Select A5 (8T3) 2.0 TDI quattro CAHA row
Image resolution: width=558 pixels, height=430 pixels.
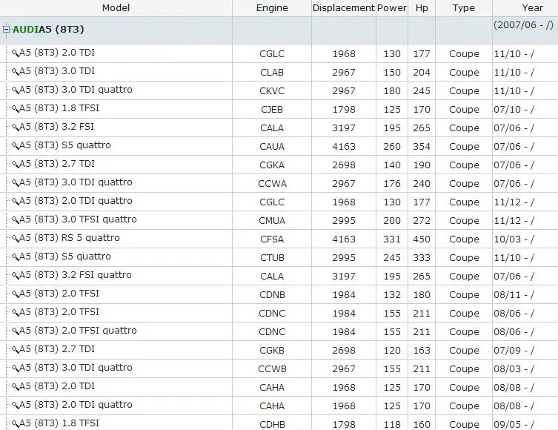279,405
